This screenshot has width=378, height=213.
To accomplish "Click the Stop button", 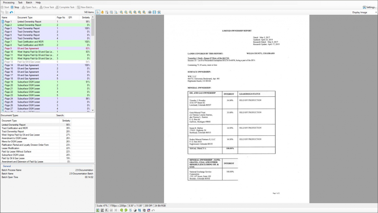I will click(x=15, y=7).
